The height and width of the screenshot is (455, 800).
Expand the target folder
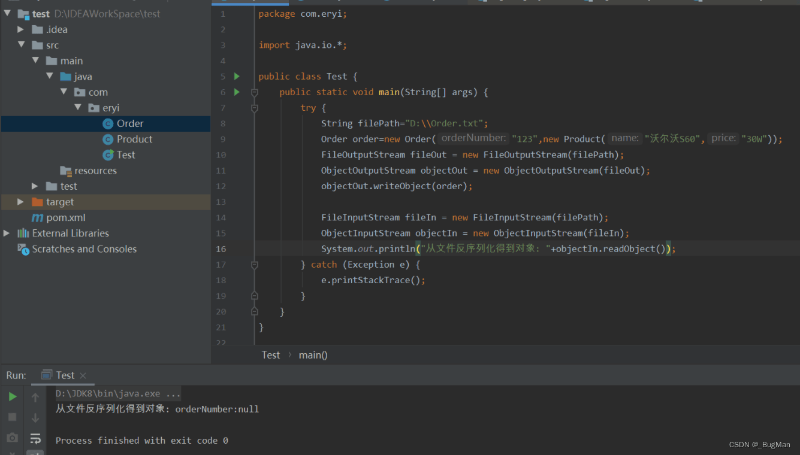pyautogui.click(x=21, y=202)
